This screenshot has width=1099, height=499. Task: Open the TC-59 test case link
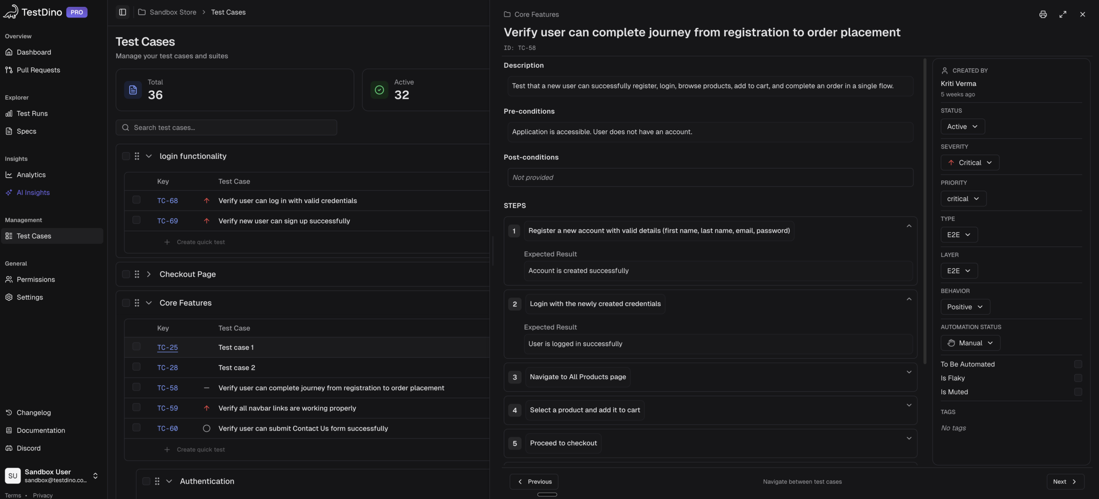click(x=167, y=408)
